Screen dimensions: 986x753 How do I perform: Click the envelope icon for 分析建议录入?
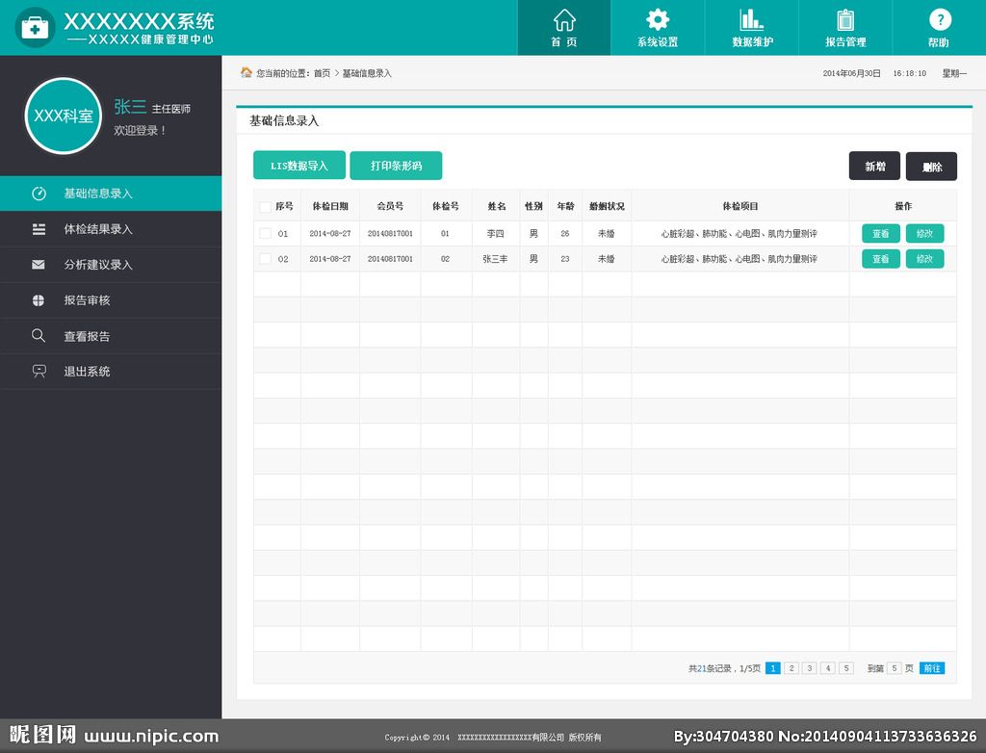pyautogui.click(x=39, y=265)
